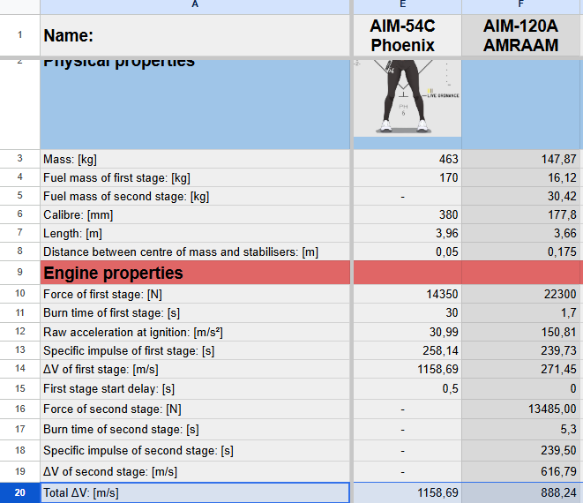583x503 pixels.
Task: Select the second stage burn time 5,3
Action: click(x=520, y=430)
